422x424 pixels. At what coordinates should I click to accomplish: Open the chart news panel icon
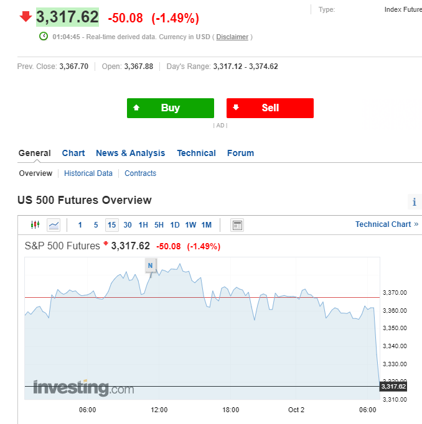click(x=237, y=225)
